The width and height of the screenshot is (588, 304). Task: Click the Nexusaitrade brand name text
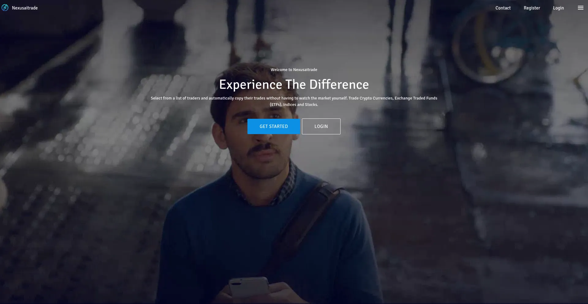point(25,8)
